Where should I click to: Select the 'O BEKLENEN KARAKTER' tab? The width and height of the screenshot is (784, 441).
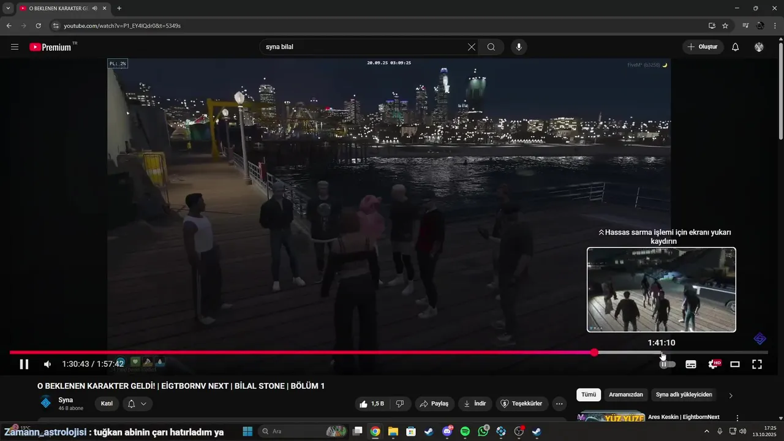63,9
